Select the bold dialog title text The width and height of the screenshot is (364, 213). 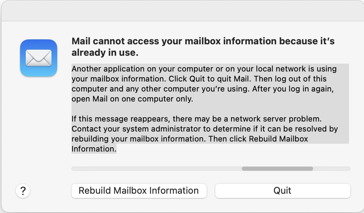point(203,46)
